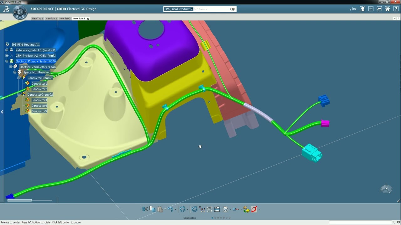401x225 pixels.
Task: Switch to New Tab 1
Action: click(37, 18)
